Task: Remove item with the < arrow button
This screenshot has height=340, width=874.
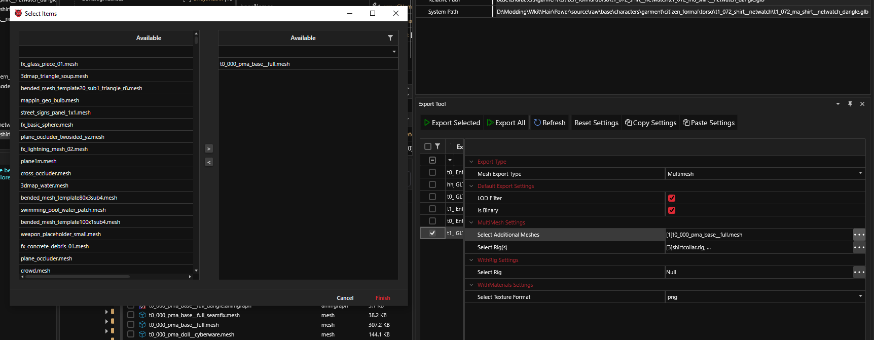Action: click(x=209, y=162)
